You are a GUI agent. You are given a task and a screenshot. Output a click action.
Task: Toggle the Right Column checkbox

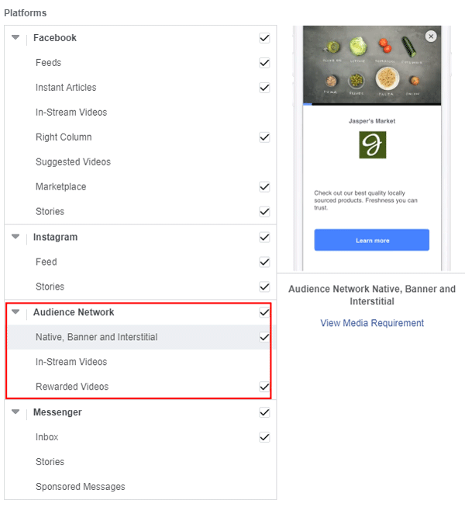(x=264, y=137)
